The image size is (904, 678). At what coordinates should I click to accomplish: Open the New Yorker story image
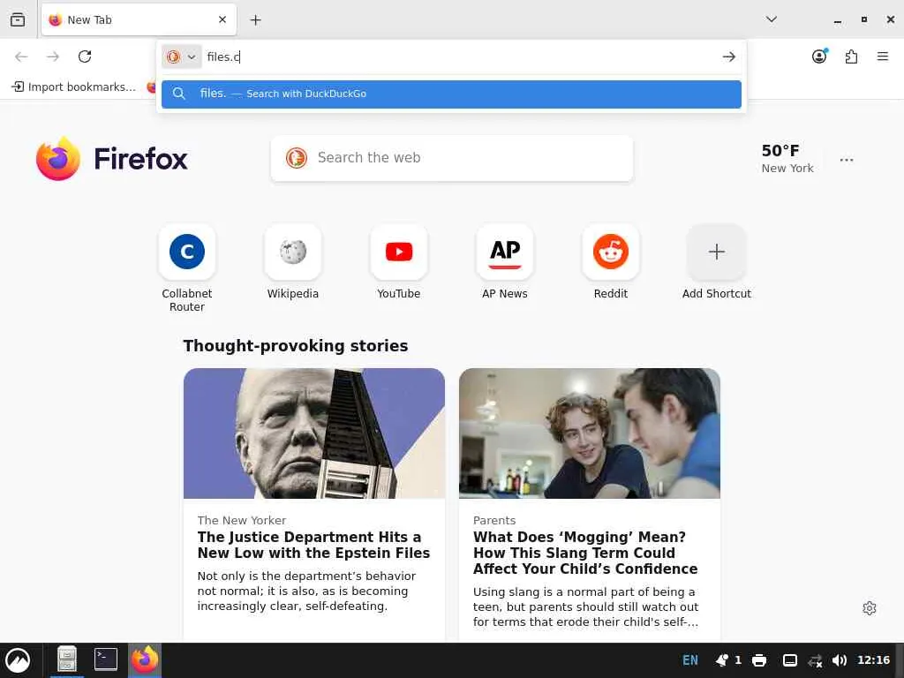tap(314, 433)
